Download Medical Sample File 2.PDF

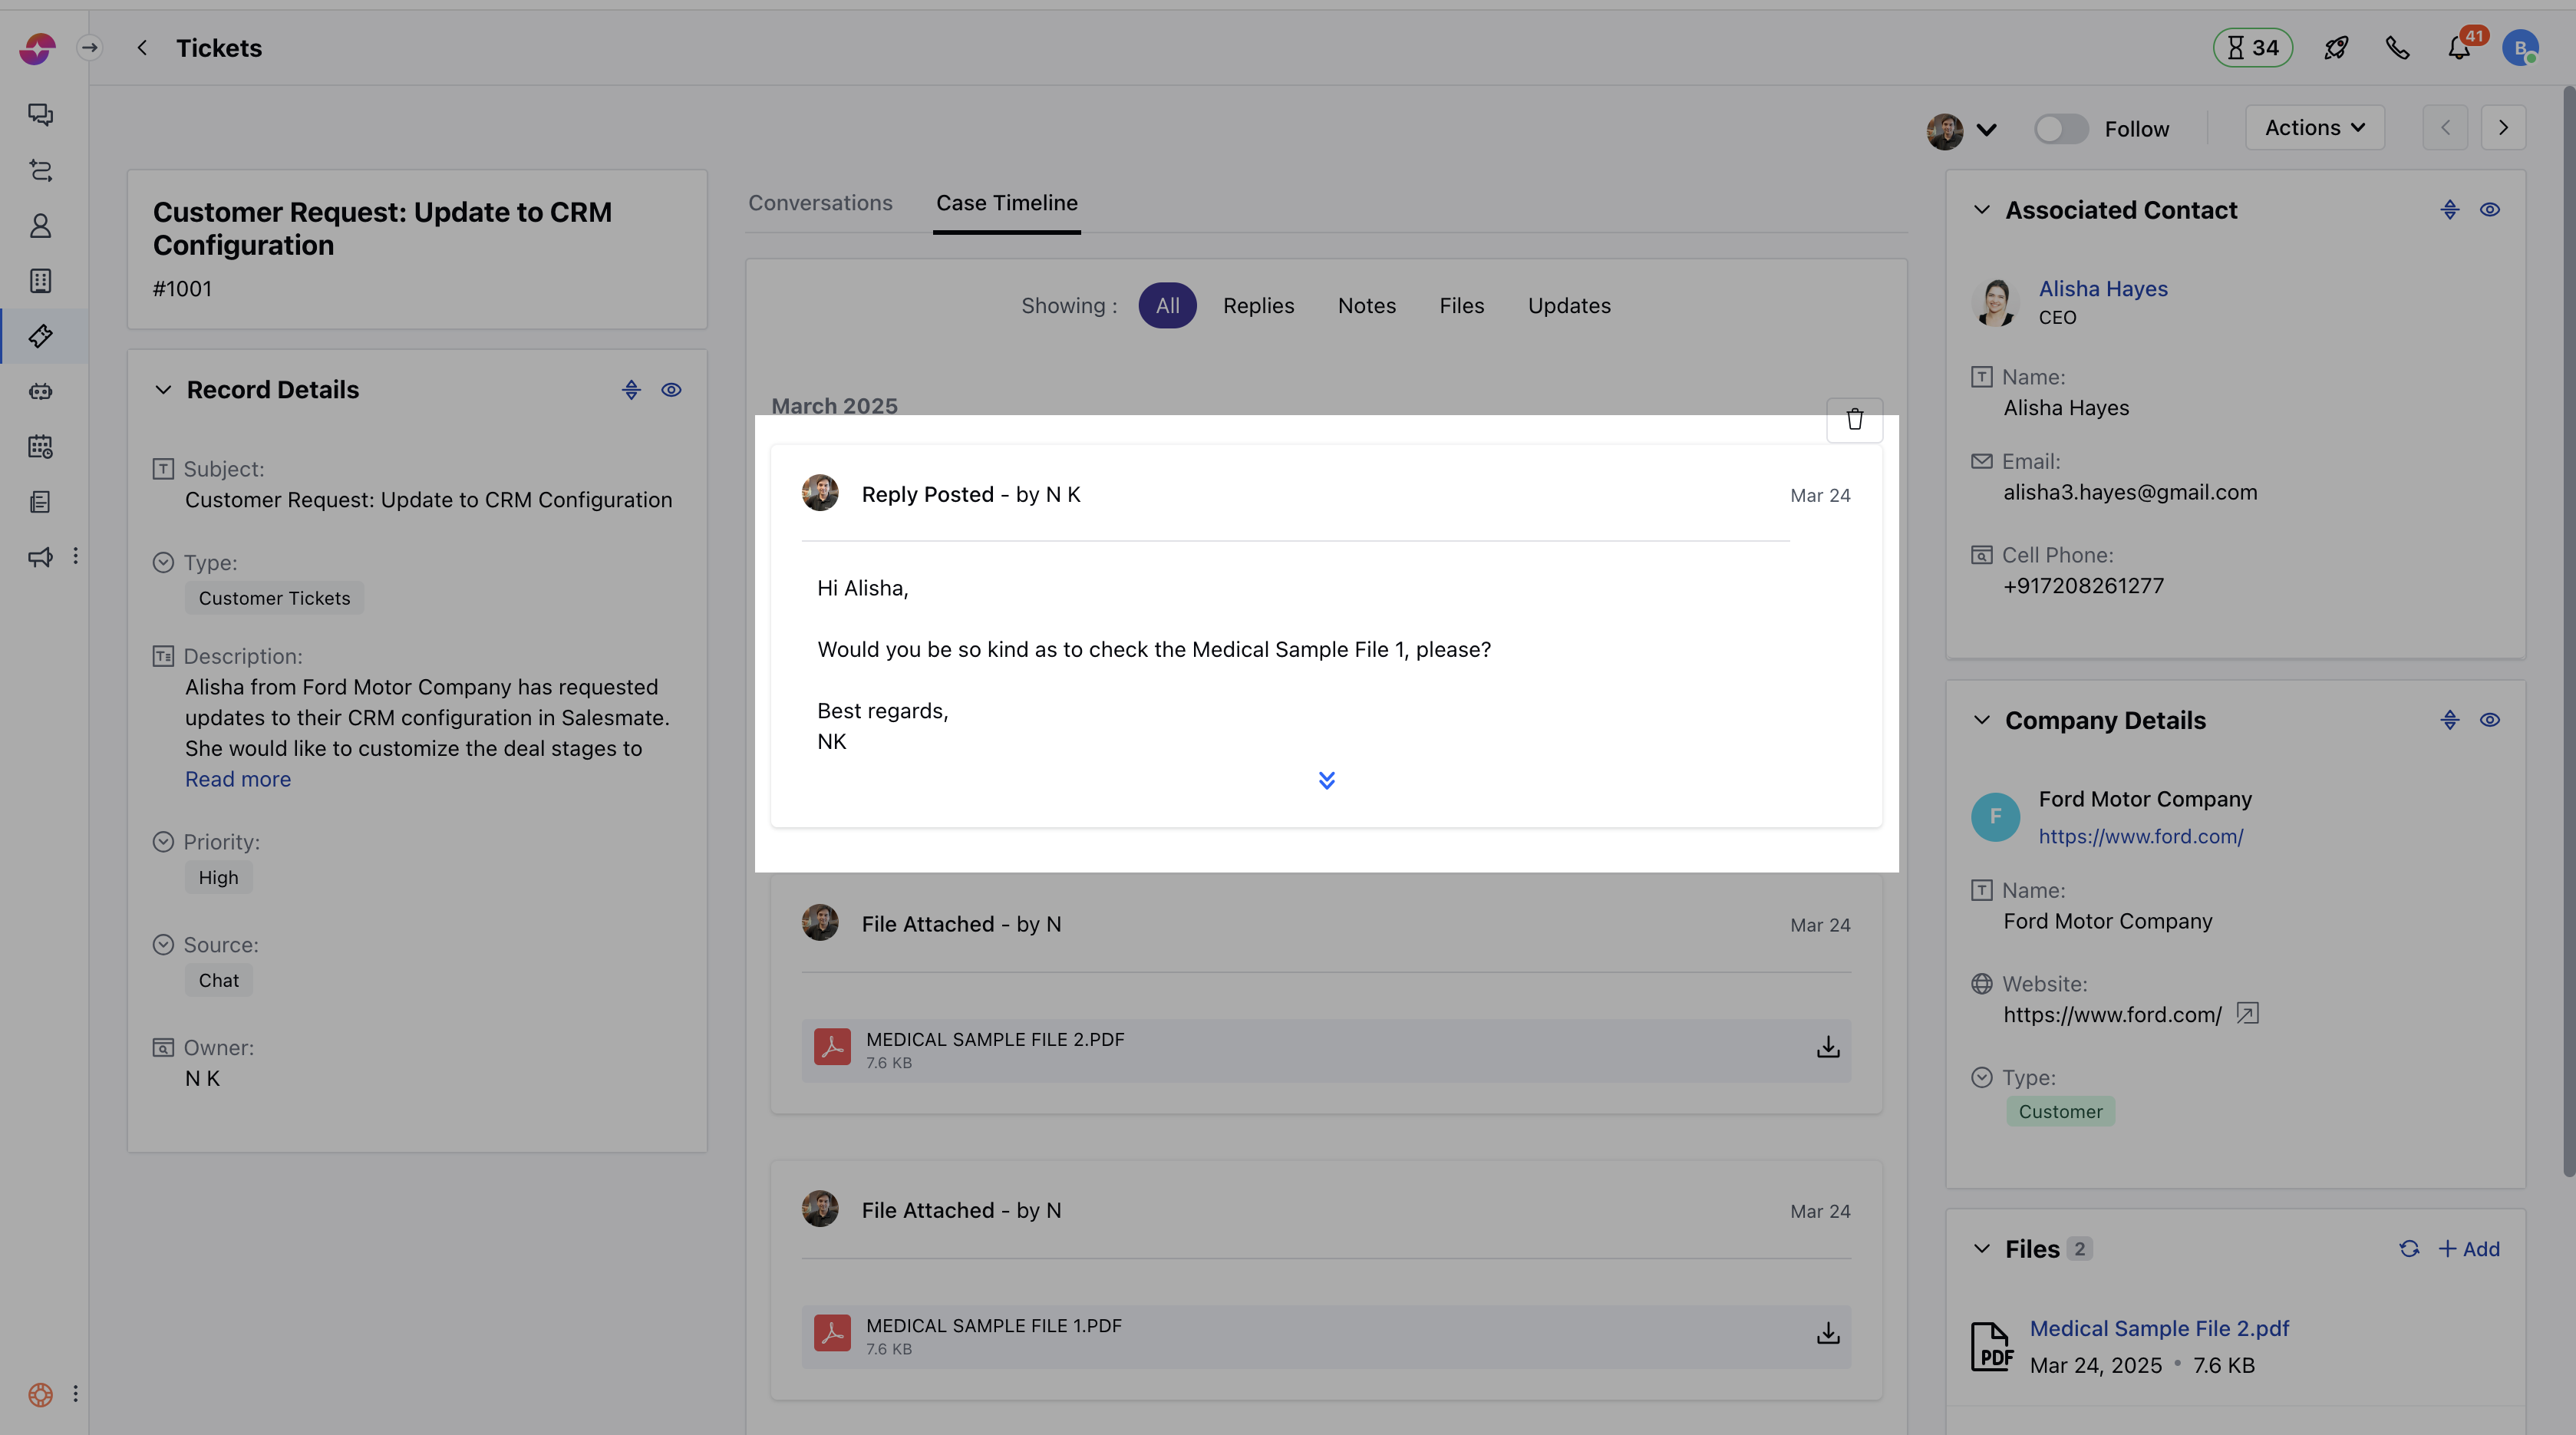point(1828,1047)
